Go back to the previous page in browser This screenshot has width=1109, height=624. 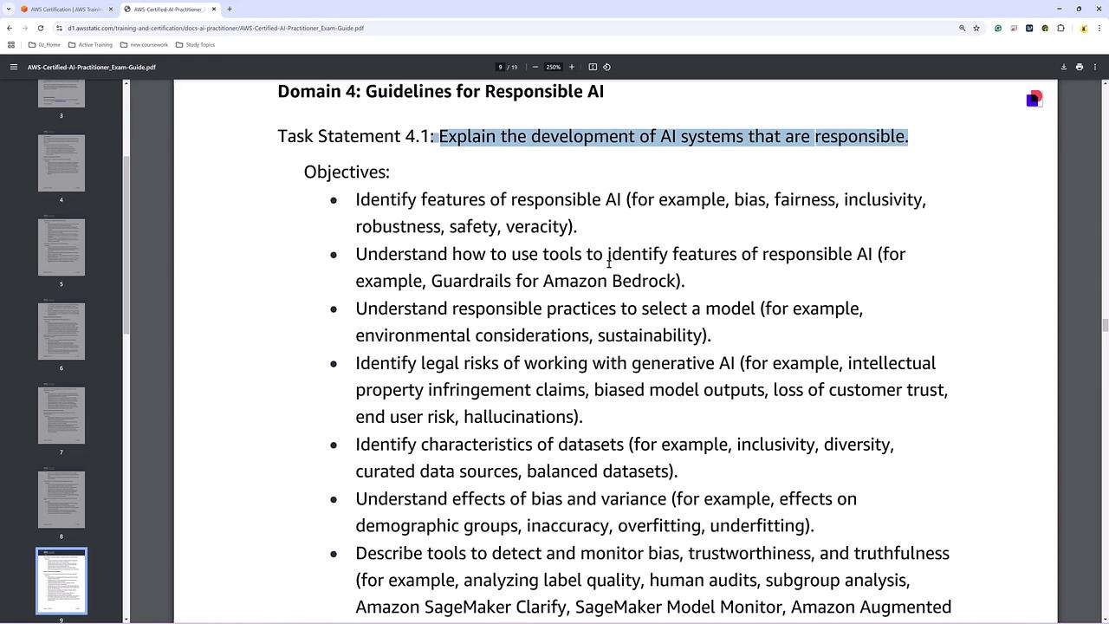[x=10, y=28]
